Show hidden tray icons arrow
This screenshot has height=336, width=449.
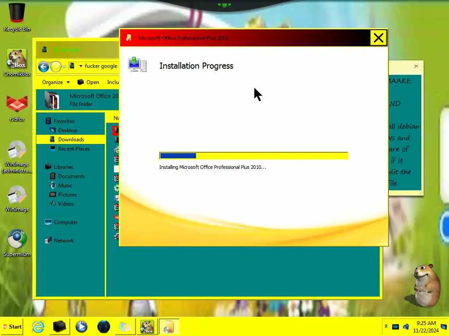click(386, 326)
